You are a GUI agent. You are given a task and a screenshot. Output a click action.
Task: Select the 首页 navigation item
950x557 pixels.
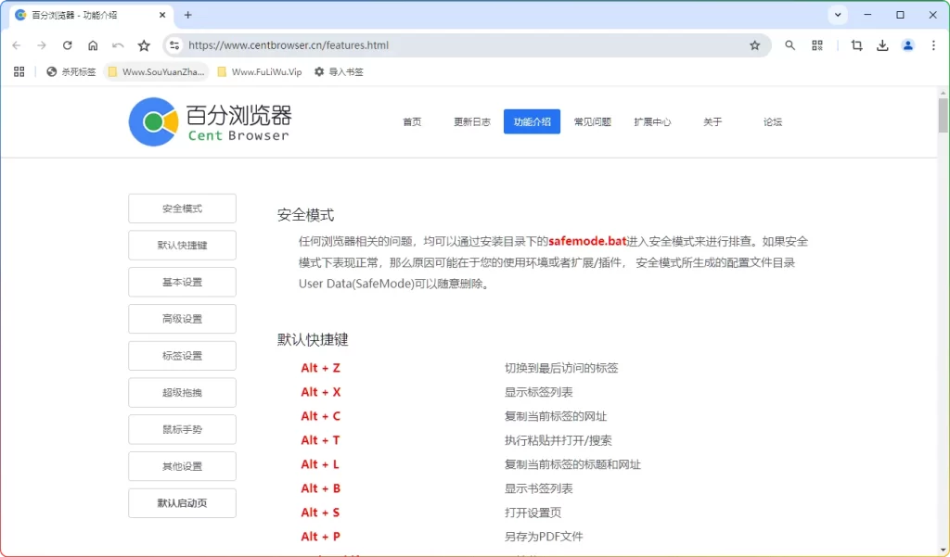coord(412,121)
